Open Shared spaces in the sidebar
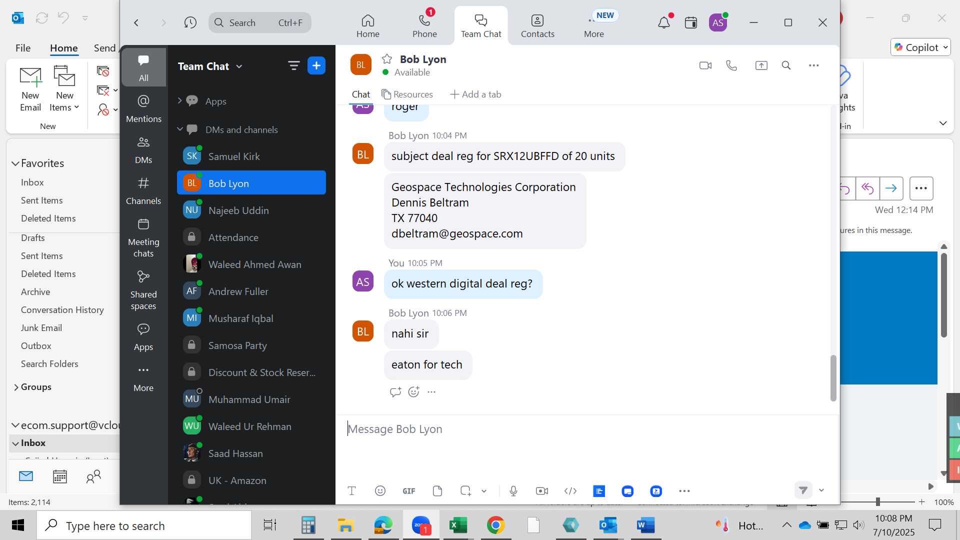960x540 pixels. (143, 289)
